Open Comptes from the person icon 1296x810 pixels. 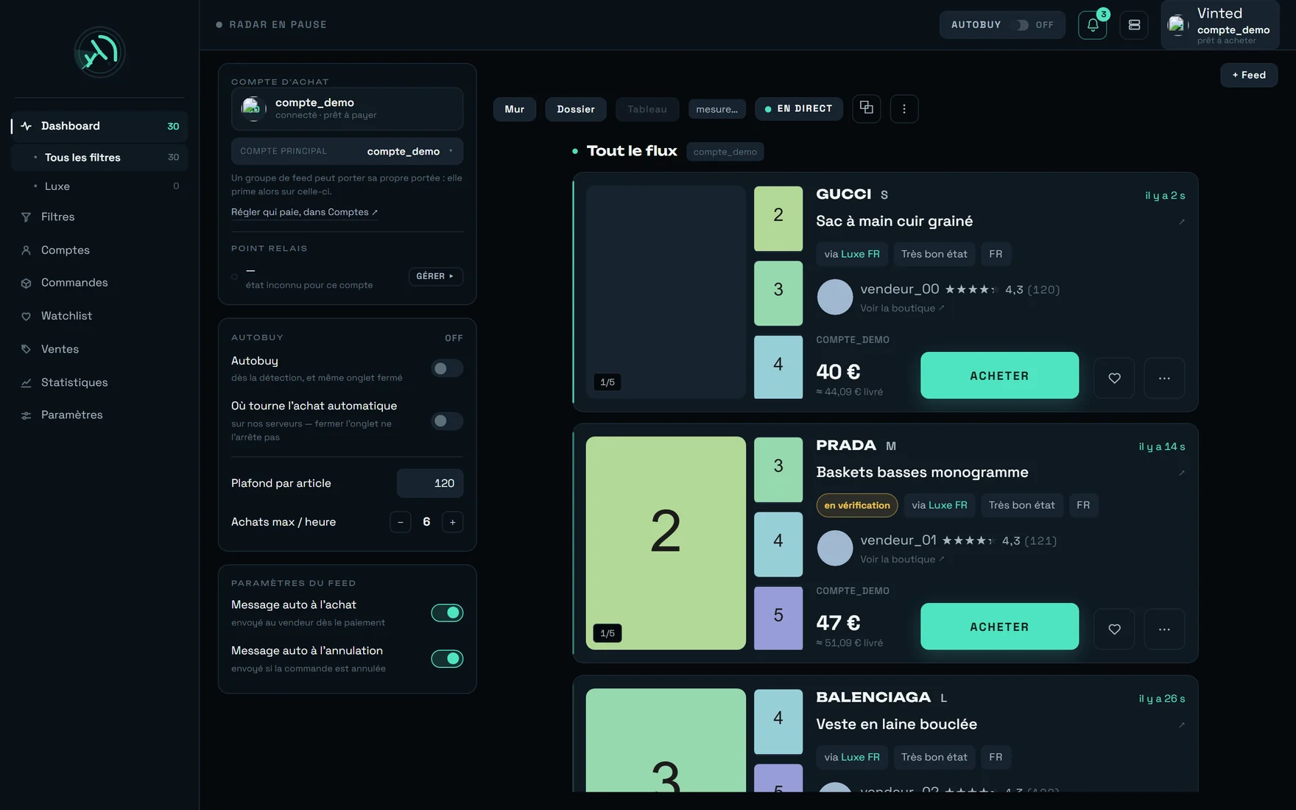[27, 250]
